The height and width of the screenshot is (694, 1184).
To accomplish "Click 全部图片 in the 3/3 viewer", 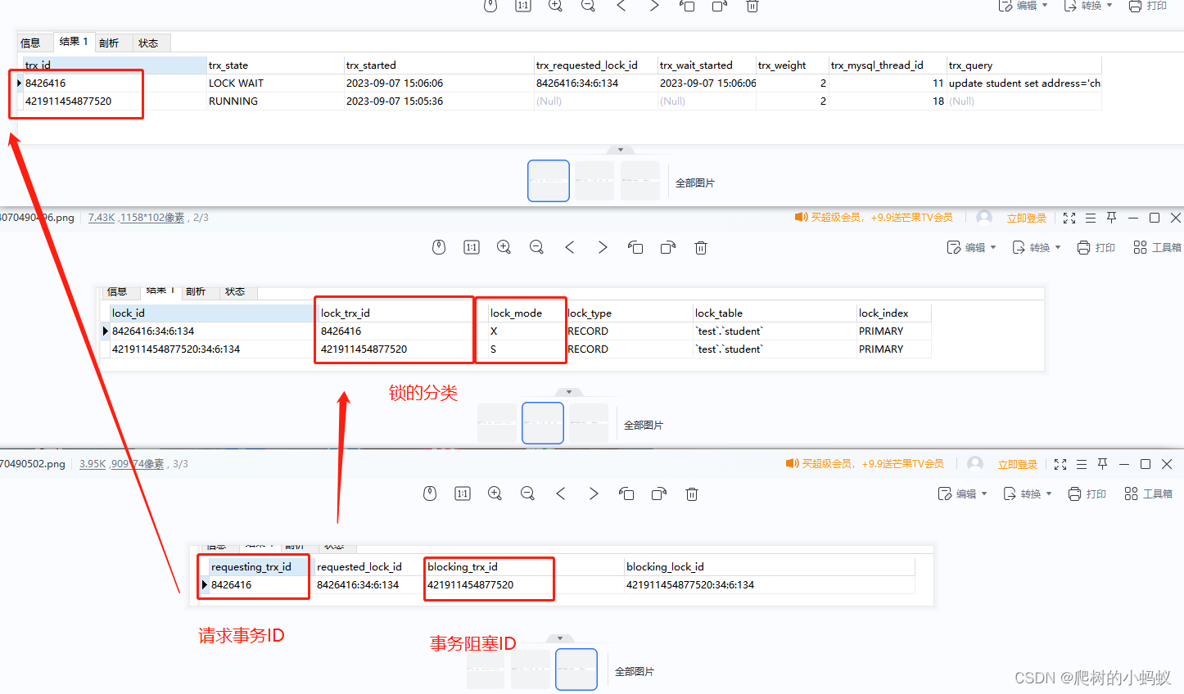I will coord(635,671).
